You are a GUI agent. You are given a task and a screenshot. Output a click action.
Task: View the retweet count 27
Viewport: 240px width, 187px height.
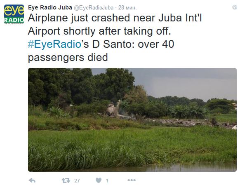coord(77,181)
